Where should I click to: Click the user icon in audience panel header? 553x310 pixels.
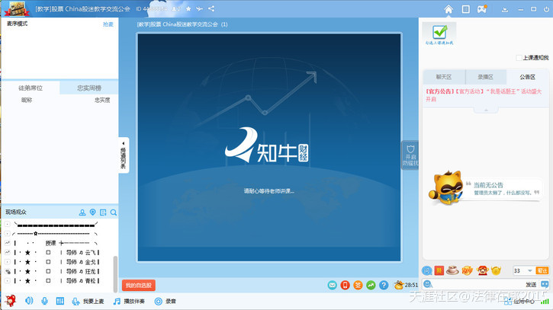coord(82,213)
